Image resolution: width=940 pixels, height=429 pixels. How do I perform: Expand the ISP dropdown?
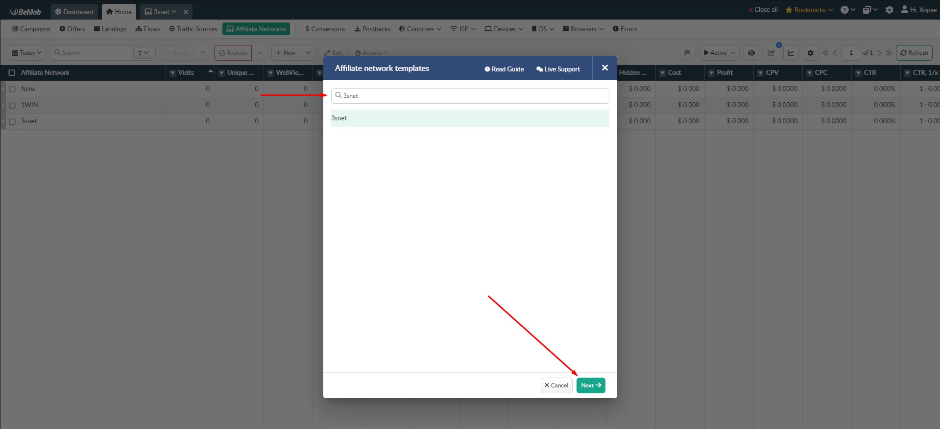(463, 29)
